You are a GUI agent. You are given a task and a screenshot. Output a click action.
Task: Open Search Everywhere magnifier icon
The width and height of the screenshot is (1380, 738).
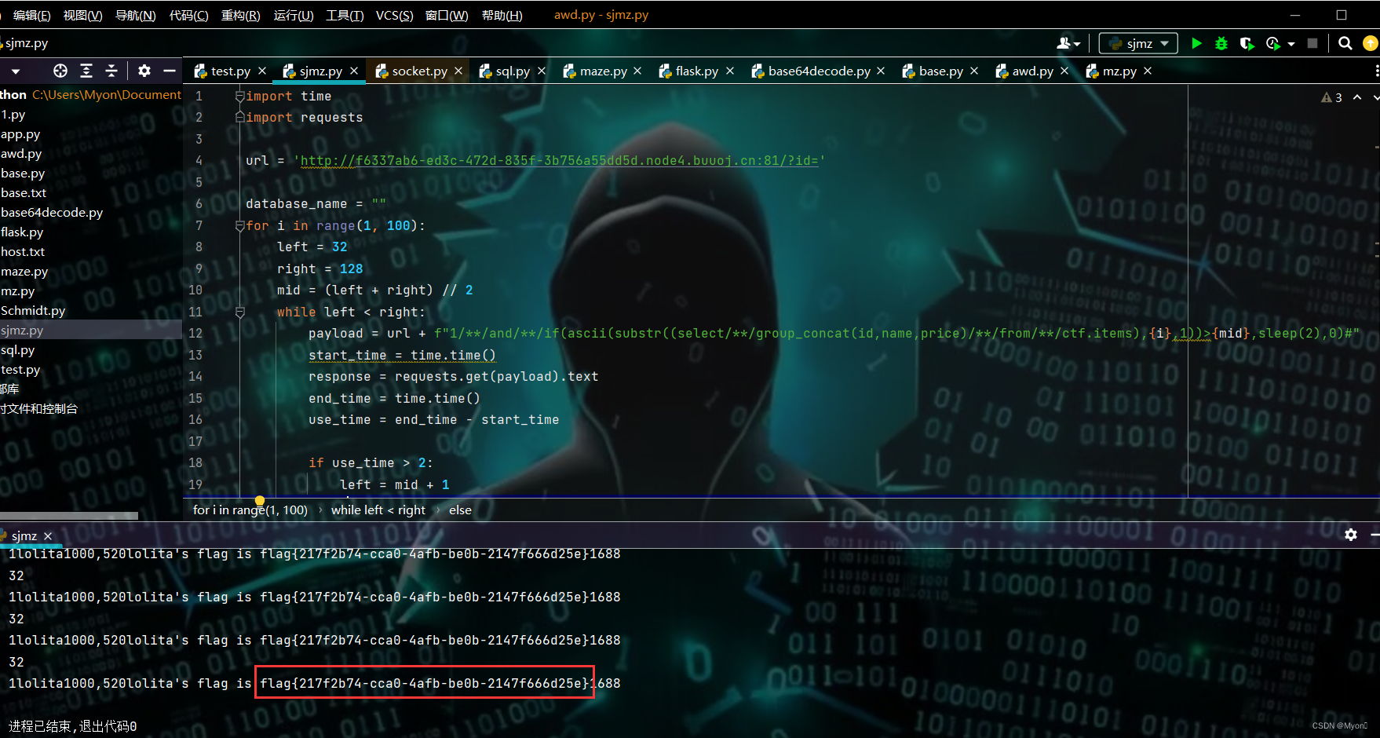[x=1345, y=43]
